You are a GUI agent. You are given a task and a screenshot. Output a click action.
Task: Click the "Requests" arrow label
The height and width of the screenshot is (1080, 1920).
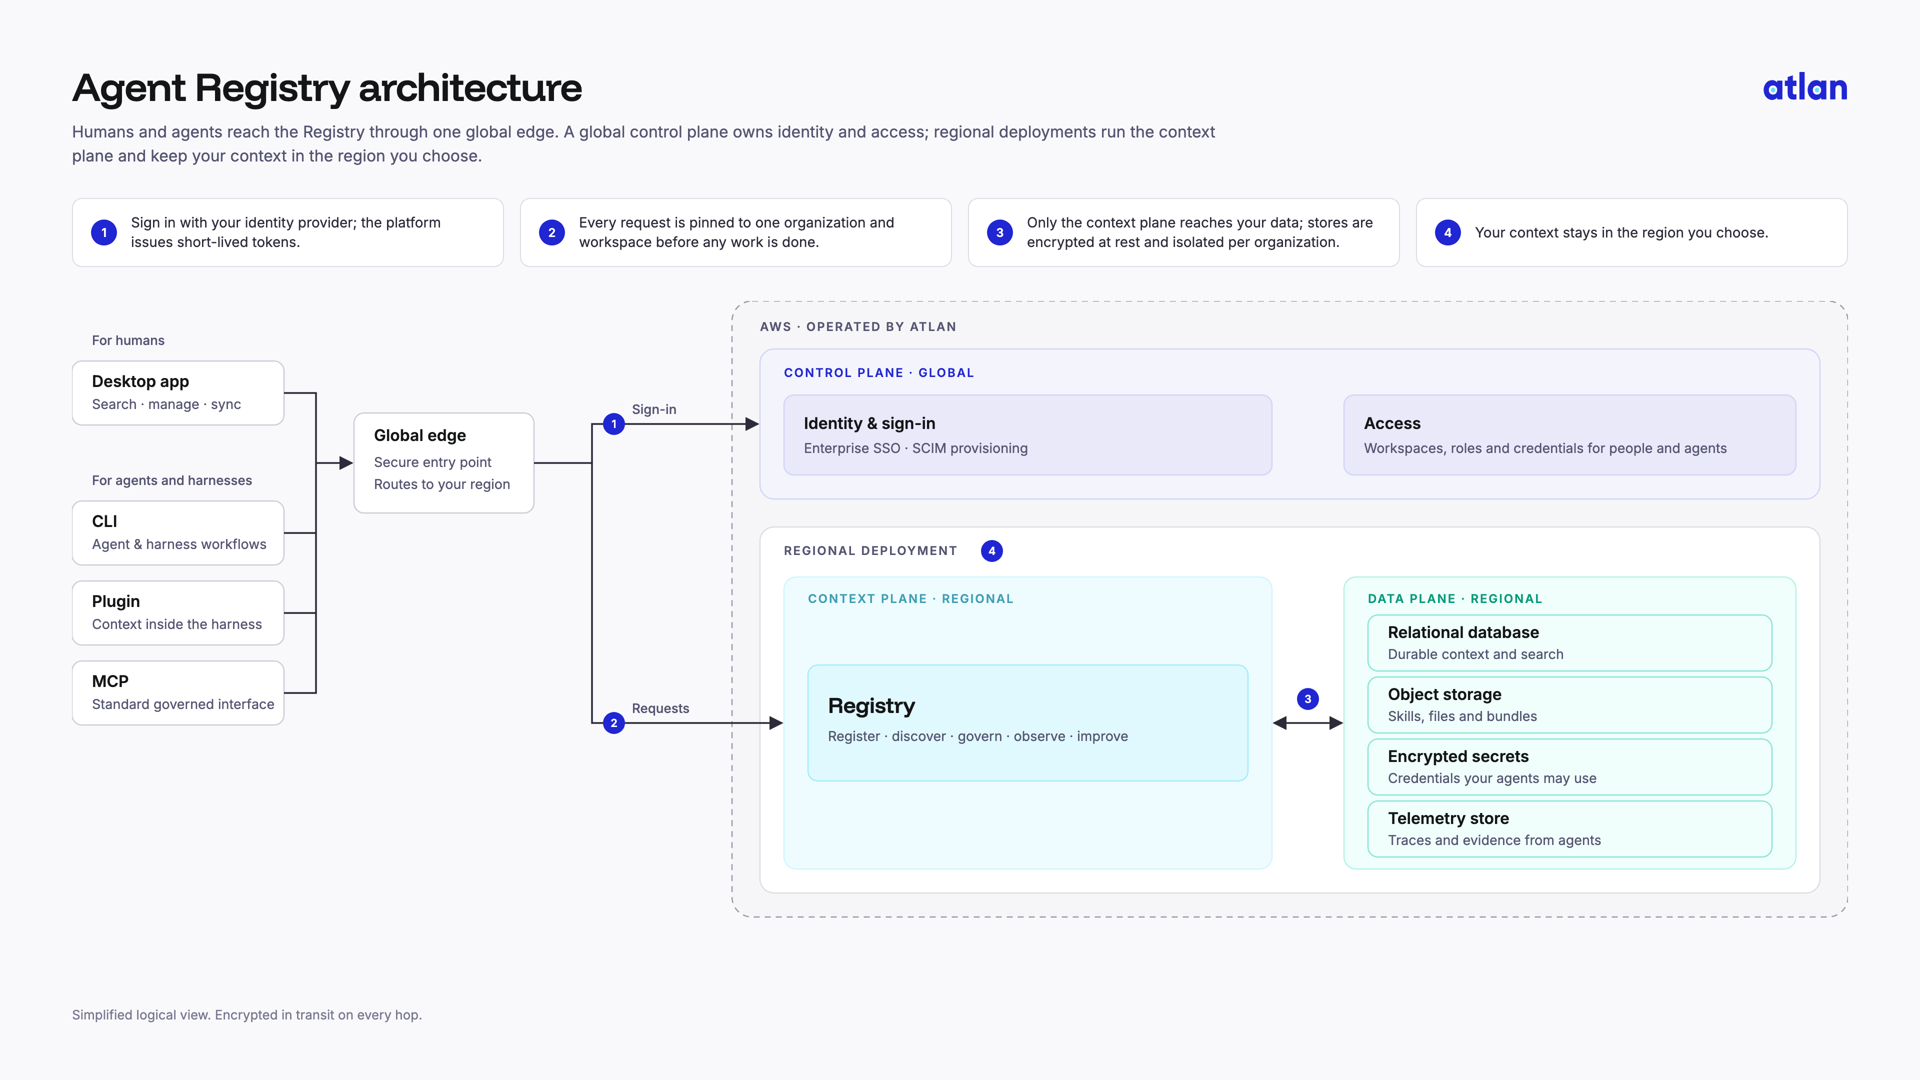tap(660, 708)
